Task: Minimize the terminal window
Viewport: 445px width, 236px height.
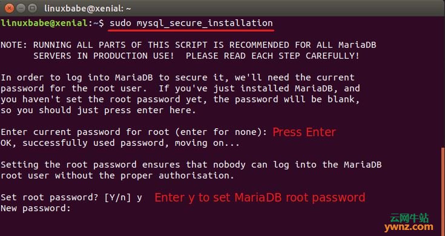Action: tap(21, 8)
